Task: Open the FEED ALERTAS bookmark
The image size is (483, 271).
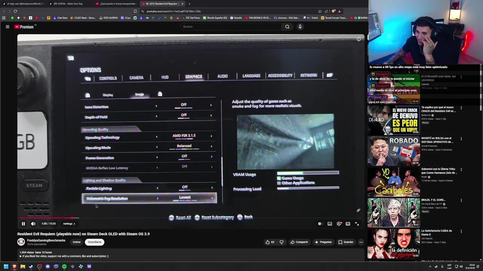Action: (x=109, y=18)
